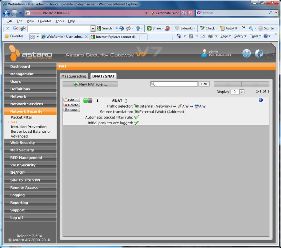Open Intrusion Prevention in sidebar
Viewport: 281px width, 248px height.
click(28, 127)
